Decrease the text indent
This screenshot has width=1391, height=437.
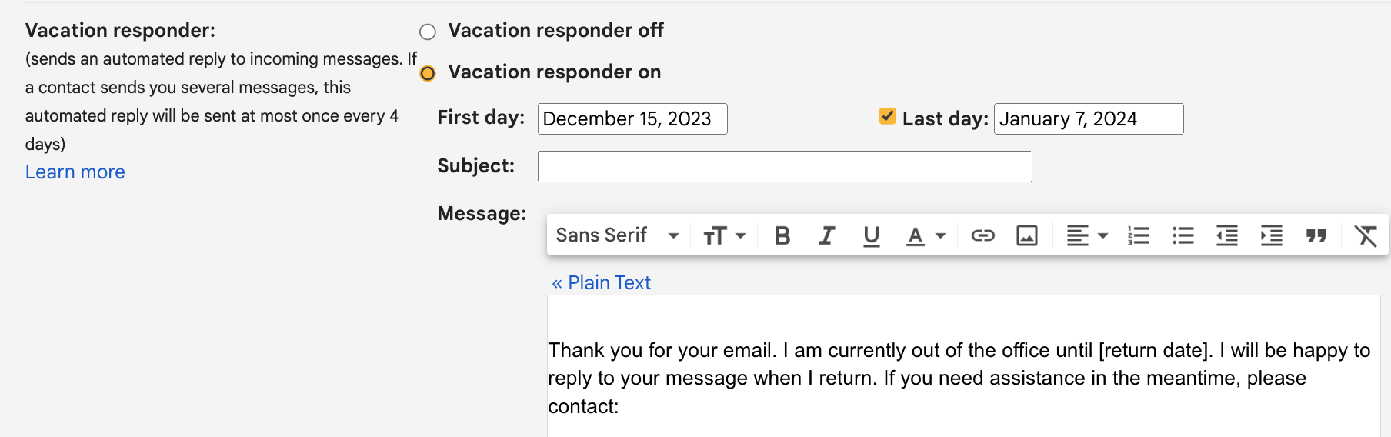[x=1227, y=235]
